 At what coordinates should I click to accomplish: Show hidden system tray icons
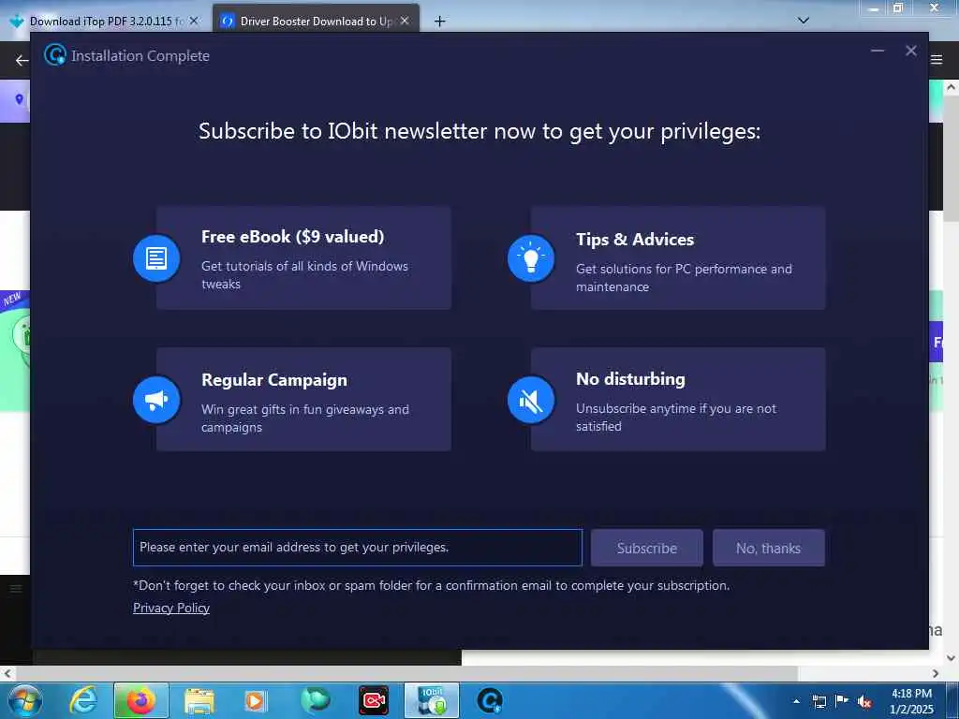point(796,701)
